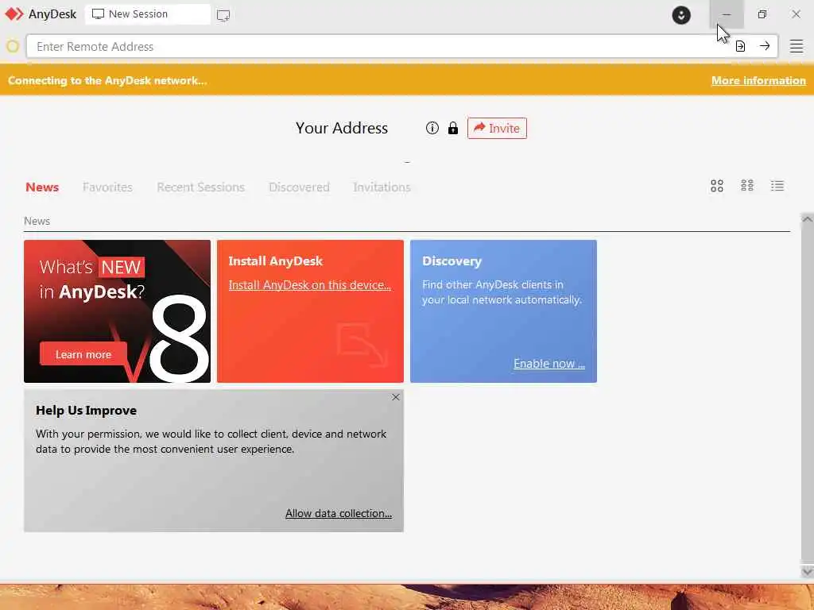Switch to small tiles view

click(747, 186)
